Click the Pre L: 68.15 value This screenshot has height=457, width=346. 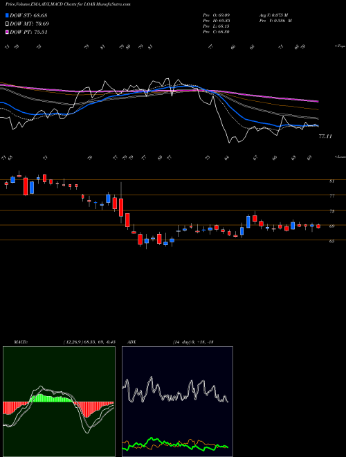point(217,26)
